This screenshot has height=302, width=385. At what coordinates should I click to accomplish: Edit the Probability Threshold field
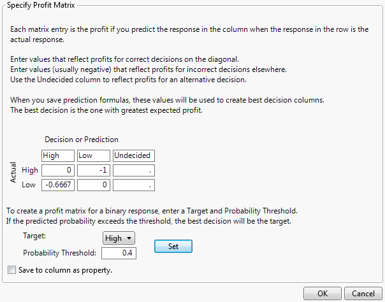tap(119, 253)
